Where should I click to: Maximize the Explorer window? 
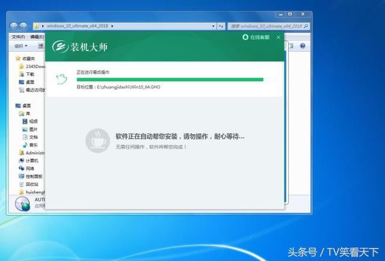(x=290, y=14)
